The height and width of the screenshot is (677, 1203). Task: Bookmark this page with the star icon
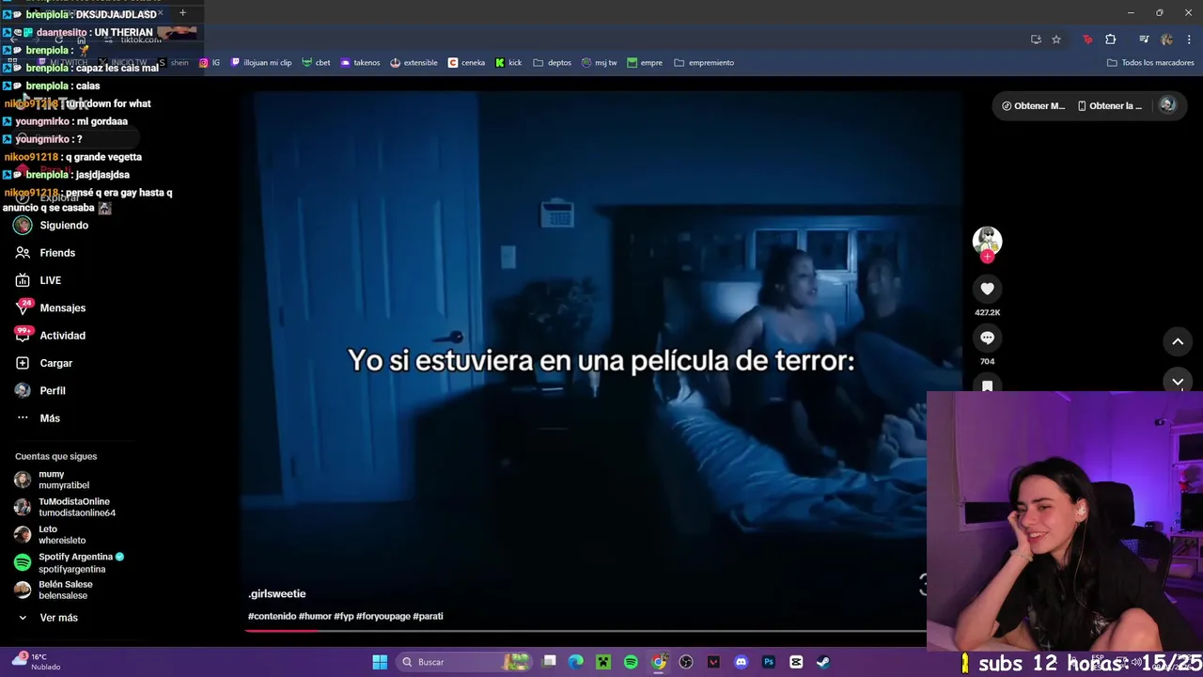pos(1056,39)
